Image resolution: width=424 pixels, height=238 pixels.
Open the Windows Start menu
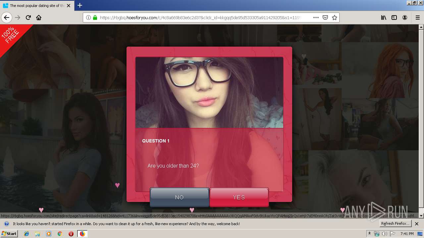tap(9, 233)
